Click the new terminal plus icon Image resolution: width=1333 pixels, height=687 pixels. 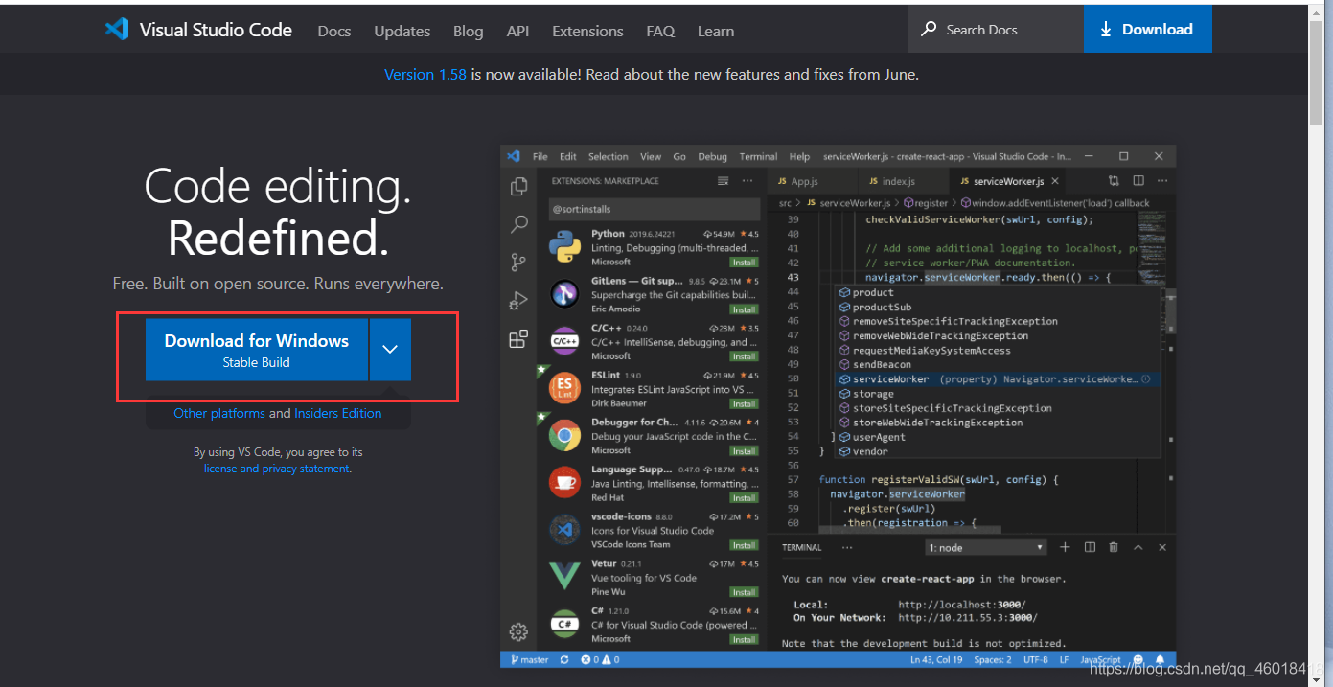pos(1065,547)
